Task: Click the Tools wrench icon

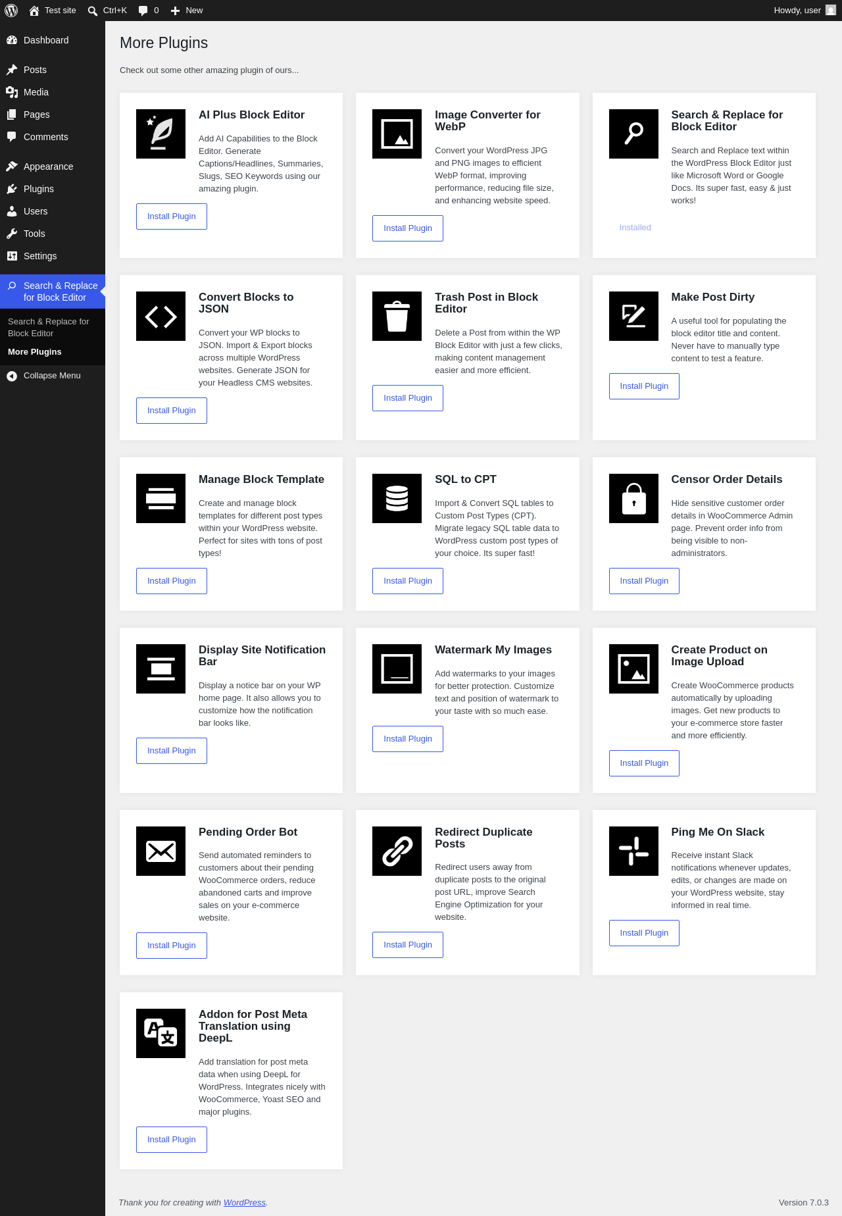Action: pos(12,234)
